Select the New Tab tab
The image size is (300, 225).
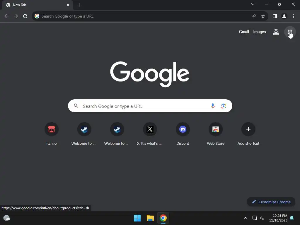click(37, 5)
